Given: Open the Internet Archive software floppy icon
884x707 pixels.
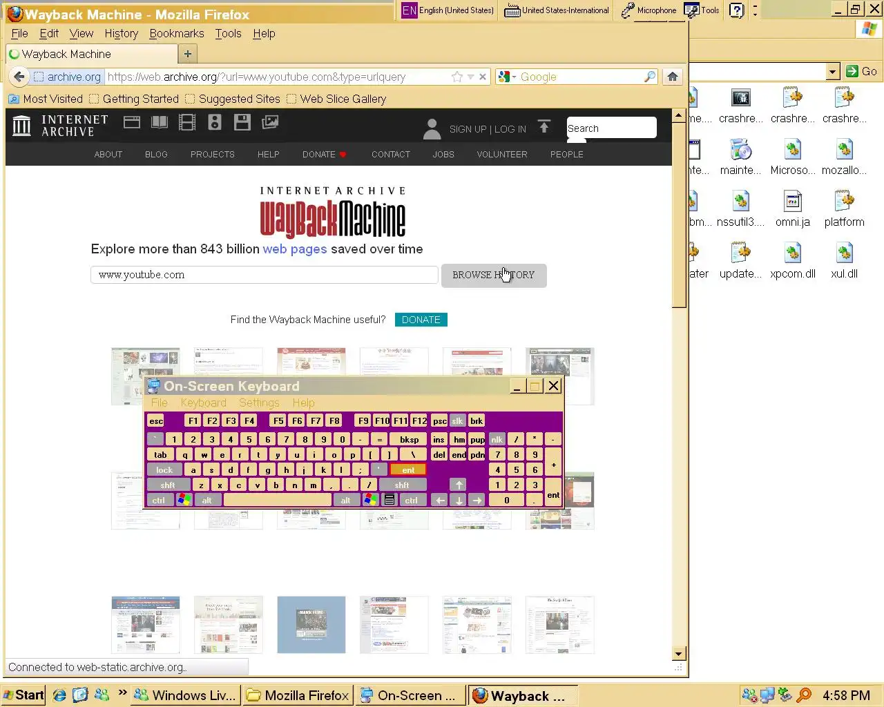Looking at the screenshot, I should pyautogui.click(x=242, y=122).
